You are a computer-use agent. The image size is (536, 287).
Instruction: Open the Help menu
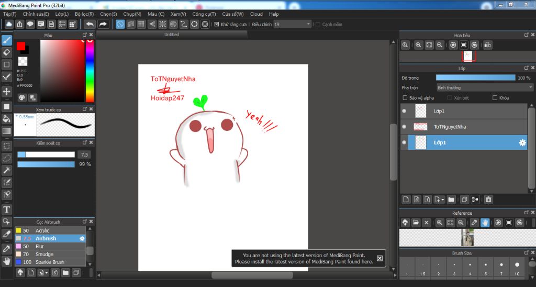[274, 14]
